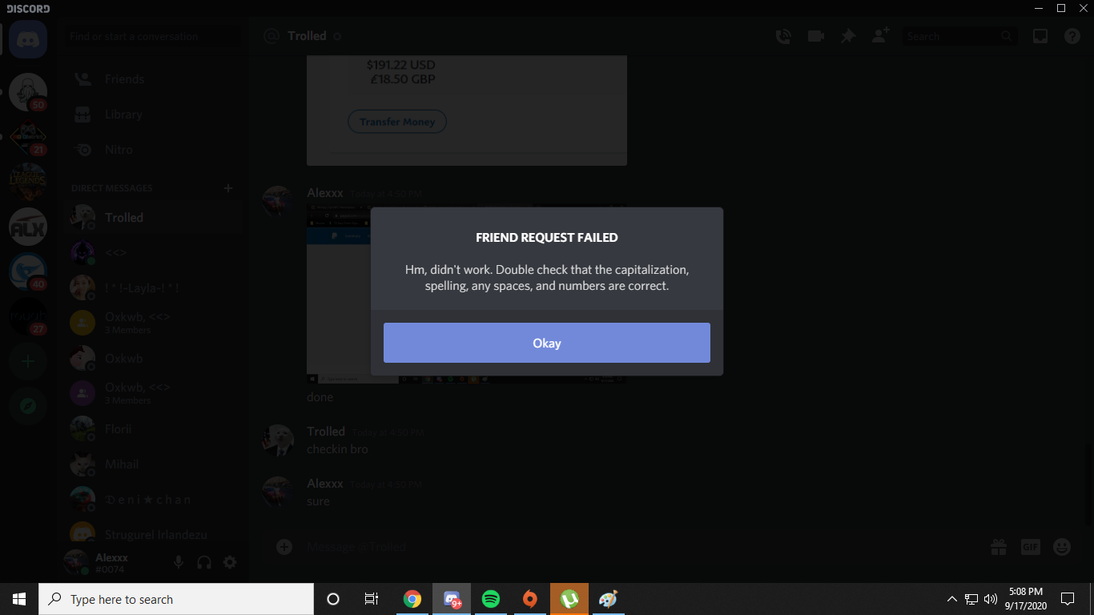1094x615 pixels.
Task: Open the Discord home button
Action: [28, 39]
